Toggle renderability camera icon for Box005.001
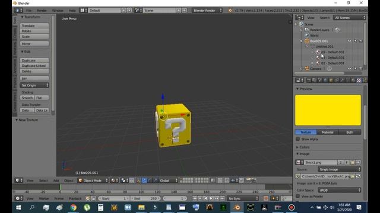Screen dimensions: 380x213 tap(360, 41)
